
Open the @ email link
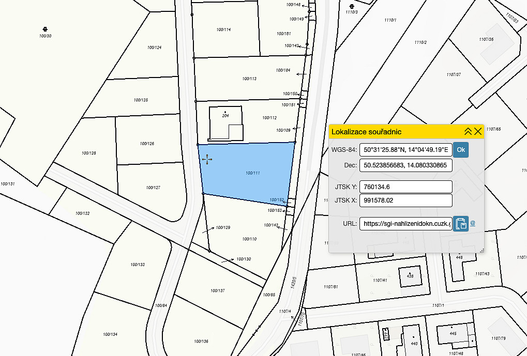(473, 224)
